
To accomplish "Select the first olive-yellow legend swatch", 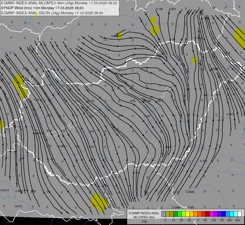I will 167,214.
